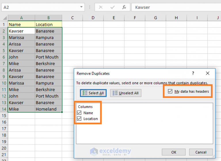Select column C header

point(73,18)
